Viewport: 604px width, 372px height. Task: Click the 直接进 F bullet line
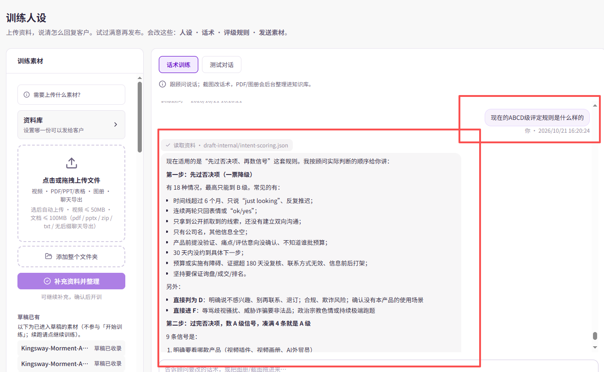pos(274,310)
